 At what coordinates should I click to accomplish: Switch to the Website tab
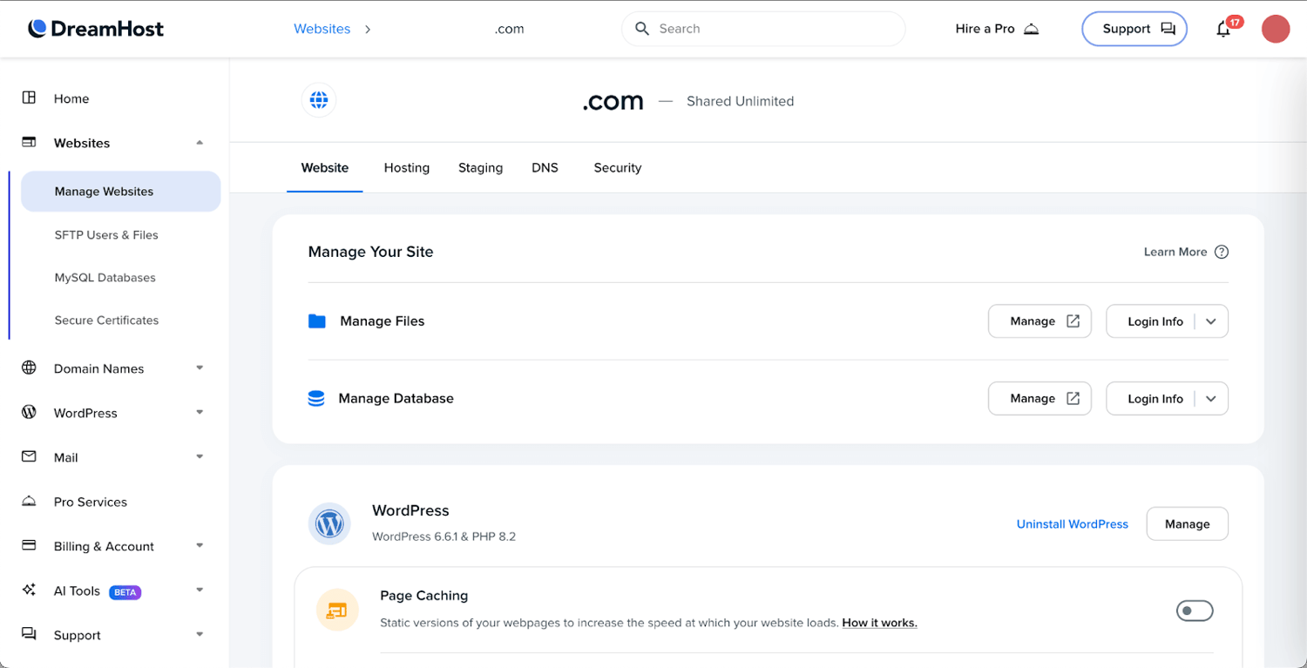pyautogui.click(x=325, y=167)
